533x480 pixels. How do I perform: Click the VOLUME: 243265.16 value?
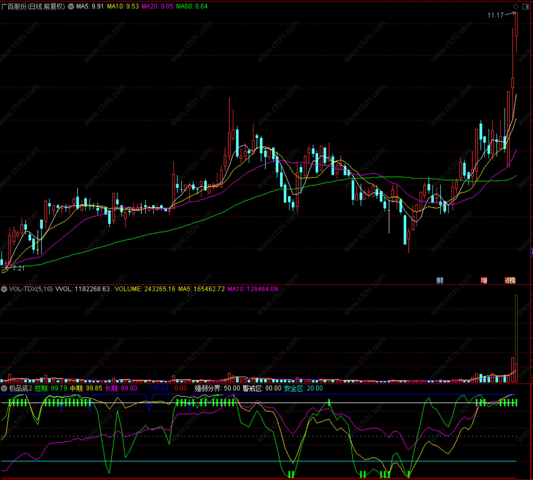tap(145, 289)
